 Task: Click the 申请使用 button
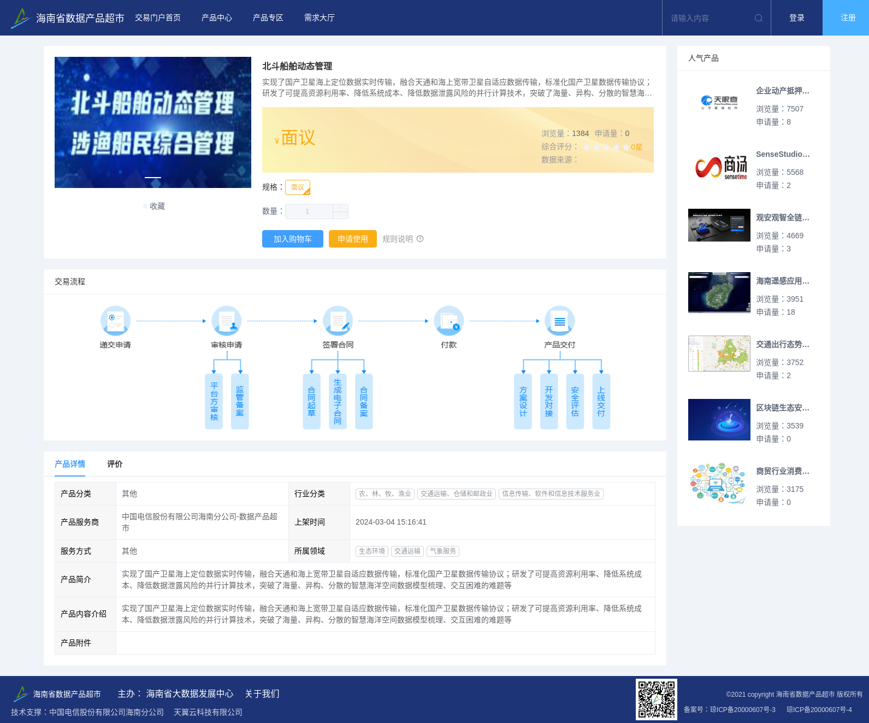pyautogui.click(x=353, y=239)
